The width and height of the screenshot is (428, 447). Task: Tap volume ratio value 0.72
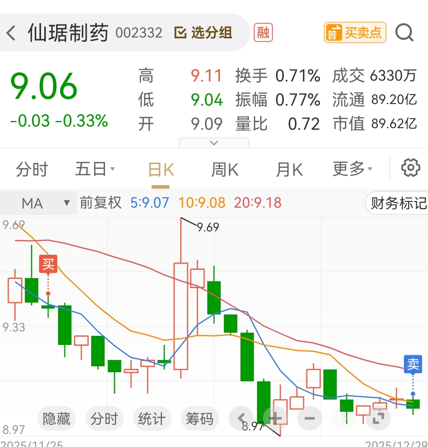coord(304,124)
